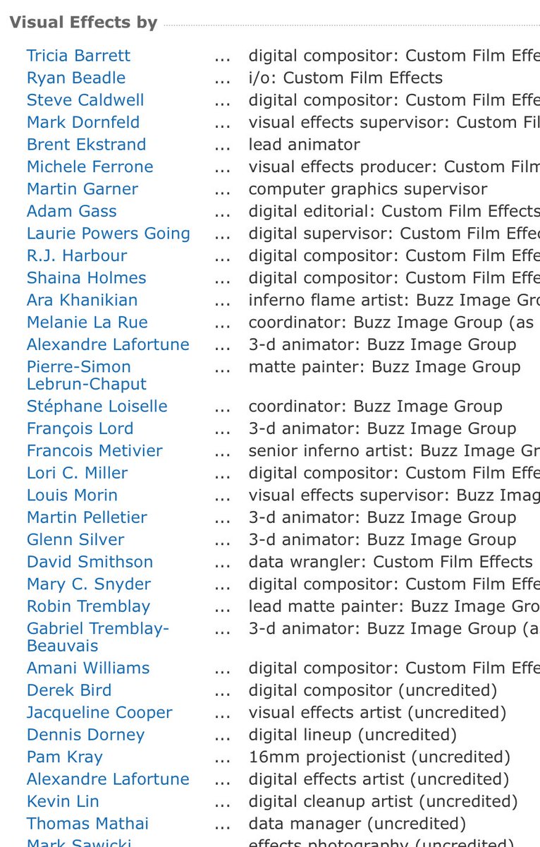This screenshot has height=847, width=540.
Task: Click the "digital lineup (uncredited)" text
Action: click(x=352, y=735)
